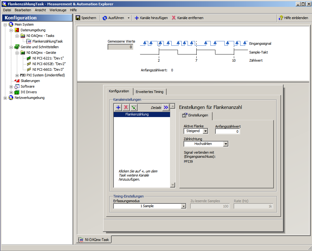This screenshot has height=251, width=312.
Task: Click the blue plus add-channel button
Action: tap(118, 108)
